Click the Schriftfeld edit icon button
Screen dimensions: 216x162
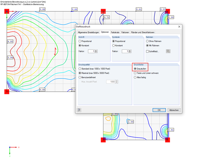168,51
